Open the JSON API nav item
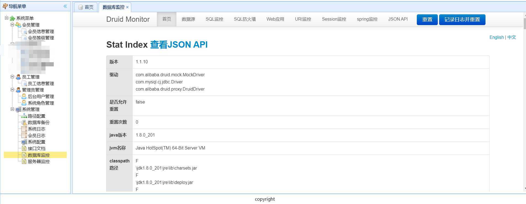 point(398,19)
